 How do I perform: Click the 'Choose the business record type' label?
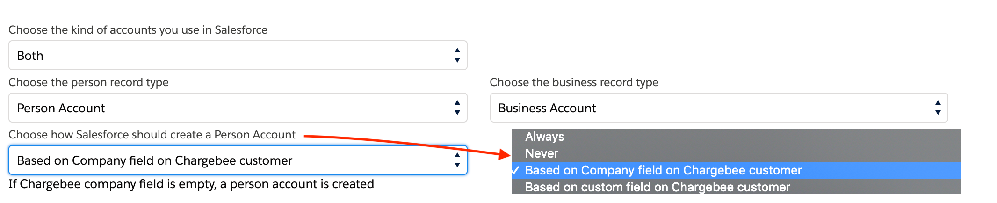(x=574, y=82)
